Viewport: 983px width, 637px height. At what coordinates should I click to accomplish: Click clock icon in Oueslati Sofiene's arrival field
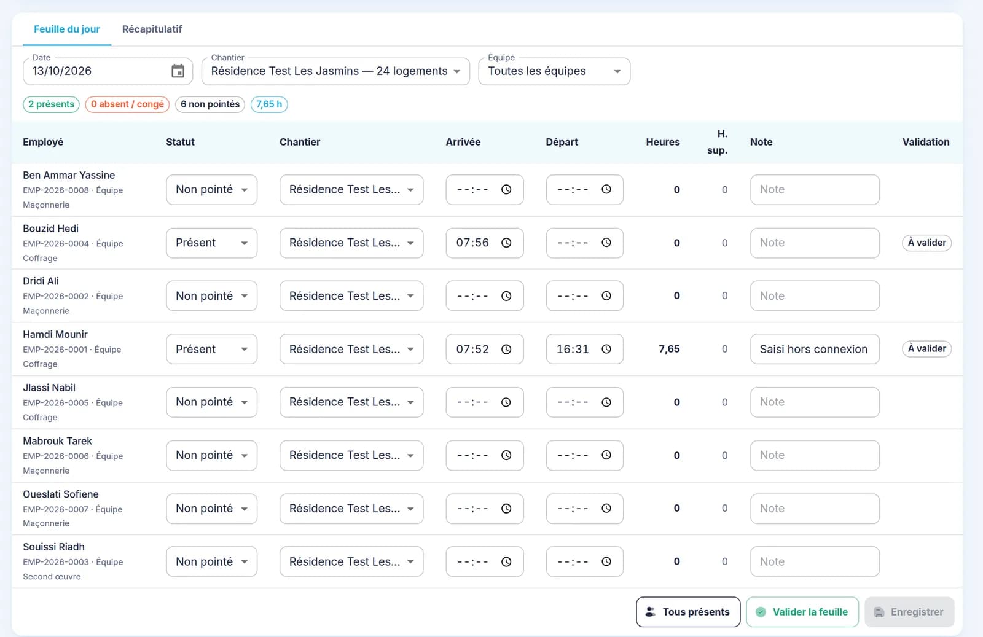pyautogui.click(x=506, y=509)
